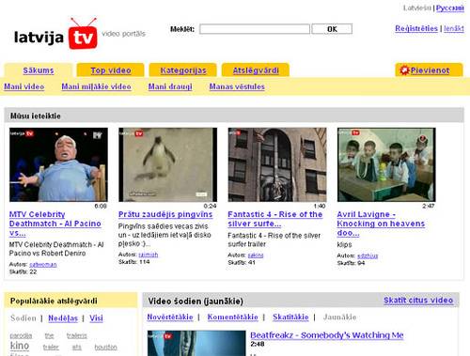Open the Atslēgvārdi tab
This screenshot has width=470, height=356.
click(x=256, y=70)
